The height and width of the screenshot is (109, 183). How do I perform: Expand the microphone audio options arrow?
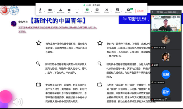point(44,11)
